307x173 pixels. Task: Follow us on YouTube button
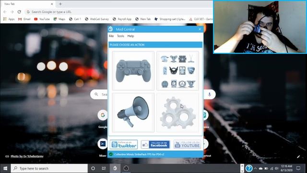point(187,145)
